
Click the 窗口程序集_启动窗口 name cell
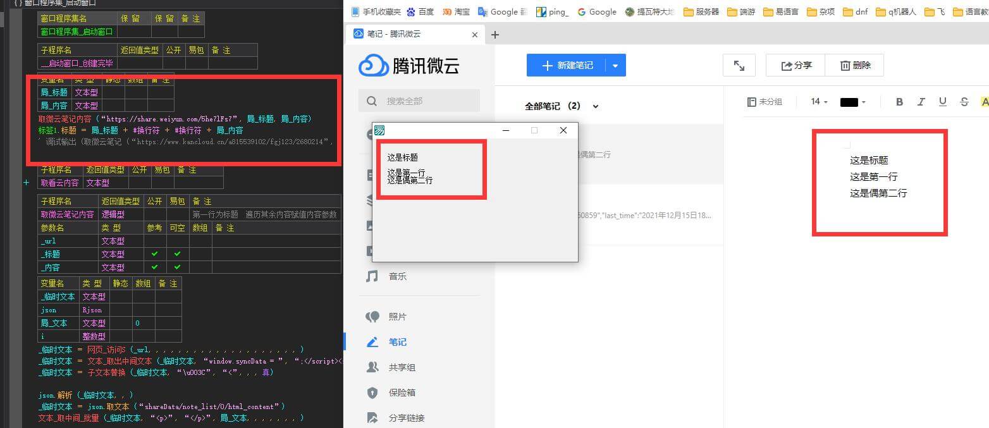point(77,32)
